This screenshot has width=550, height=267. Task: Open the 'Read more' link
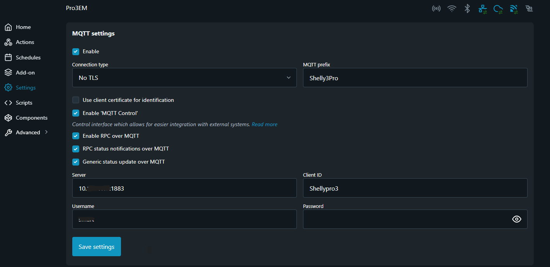(264, 124)
